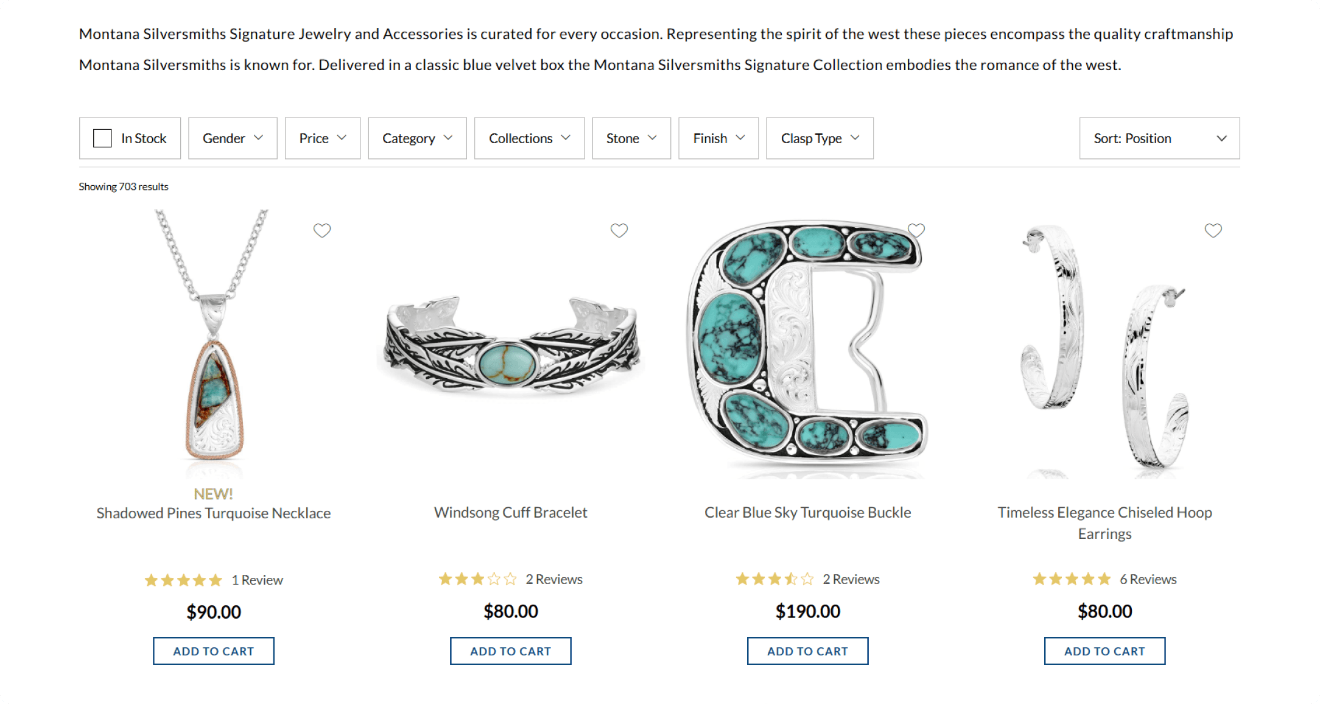The height and width of the screenshot is (704, 1320).
Task: Add Shadowed Pines Turquoise Necklace to wishlist
Action: (322, 230)
